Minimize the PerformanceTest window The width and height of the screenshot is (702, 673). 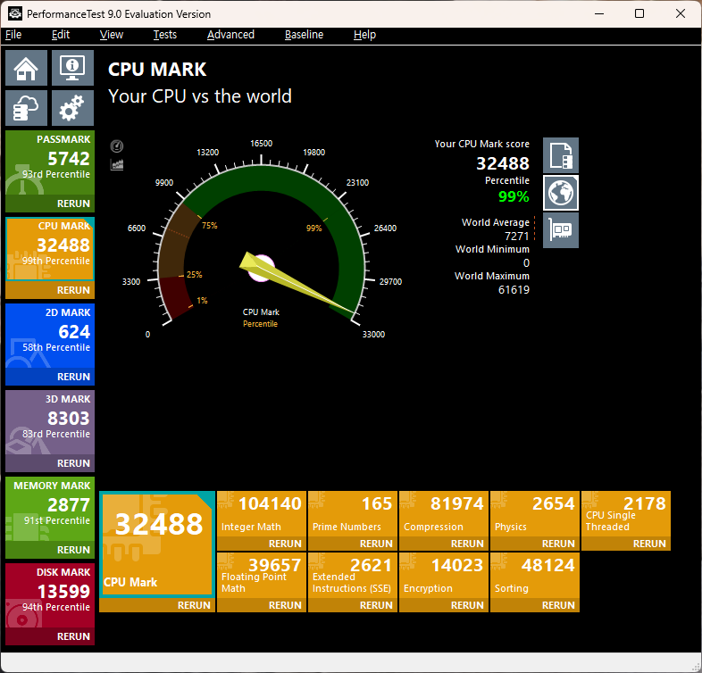pos(599,13)
